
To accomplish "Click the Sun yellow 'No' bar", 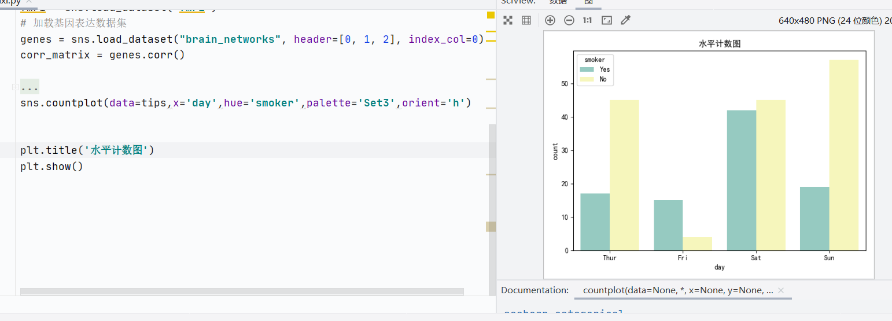I will tap(844, 155).
